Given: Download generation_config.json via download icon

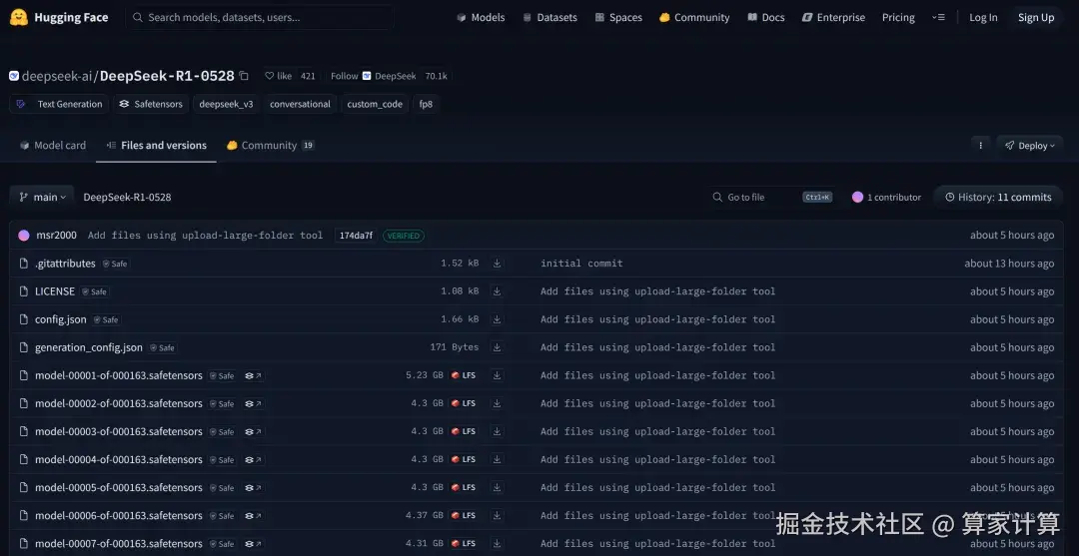Looking at the screenshot, I should click(497, 347).
